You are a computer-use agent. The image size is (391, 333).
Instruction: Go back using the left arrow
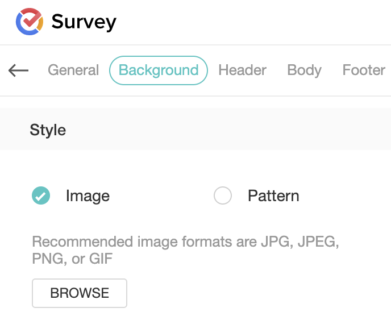[19, 70]
